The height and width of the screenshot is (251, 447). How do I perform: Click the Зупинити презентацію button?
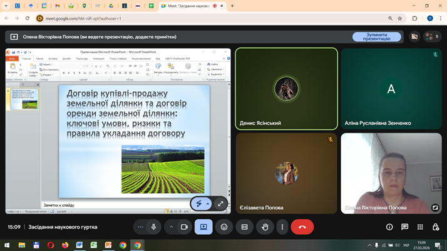pos(376,37)
